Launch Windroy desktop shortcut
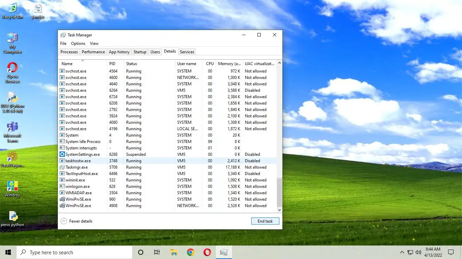The image size is (462, 259). 13,189
